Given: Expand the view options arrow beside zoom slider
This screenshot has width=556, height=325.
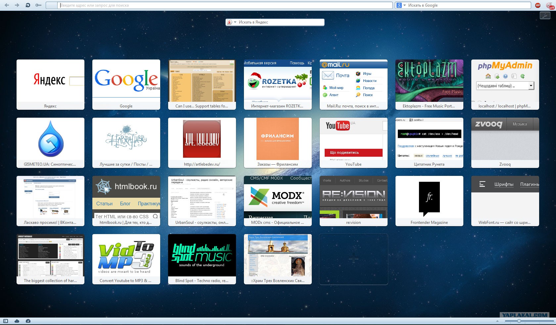Looking at the screenshot, I should click(x=497, y=321).
